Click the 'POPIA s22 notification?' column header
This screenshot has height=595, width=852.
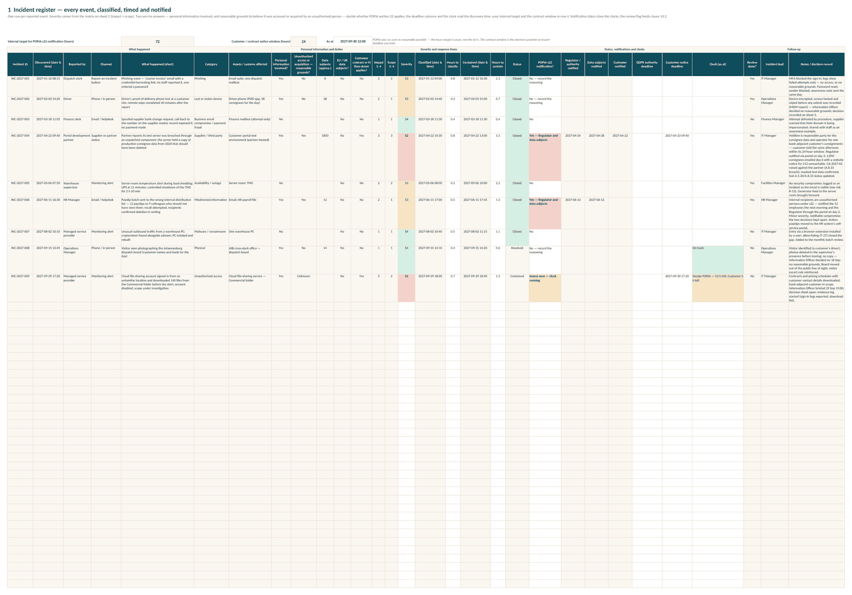(545, 64)
